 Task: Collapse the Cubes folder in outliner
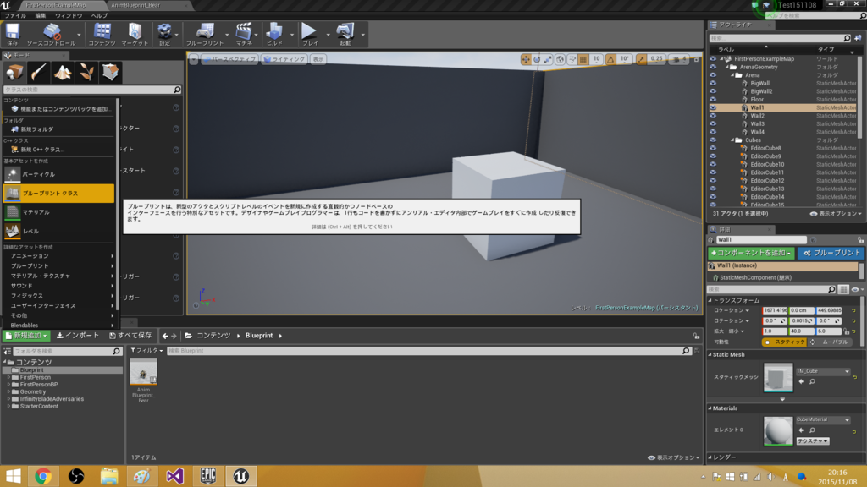coord(732,140)
